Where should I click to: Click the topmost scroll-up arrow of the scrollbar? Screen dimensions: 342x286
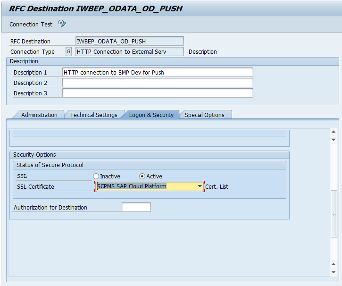[334, 132]
